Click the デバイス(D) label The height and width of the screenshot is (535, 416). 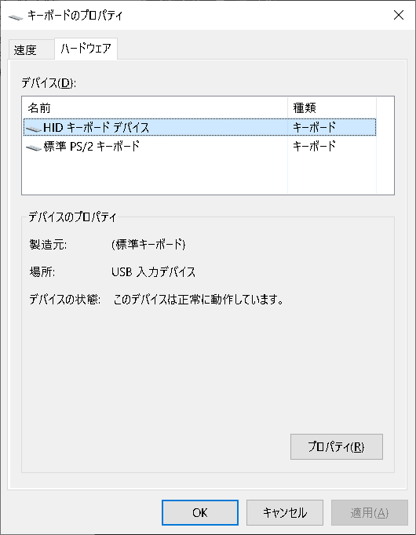point(49,83)
